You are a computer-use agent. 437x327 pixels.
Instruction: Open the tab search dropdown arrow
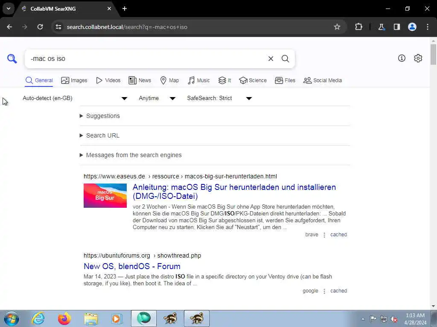coord(9,9)
